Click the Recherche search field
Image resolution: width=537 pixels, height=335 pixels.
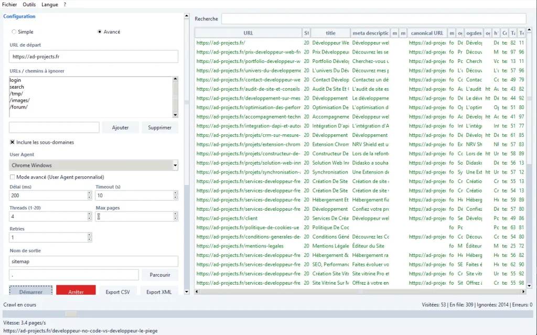pyautogui.click(x=373, y=19)
